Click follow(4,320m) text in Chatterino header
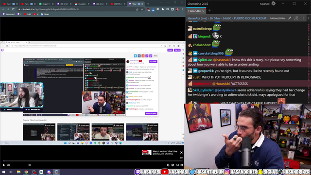 (x=277, y=18)
